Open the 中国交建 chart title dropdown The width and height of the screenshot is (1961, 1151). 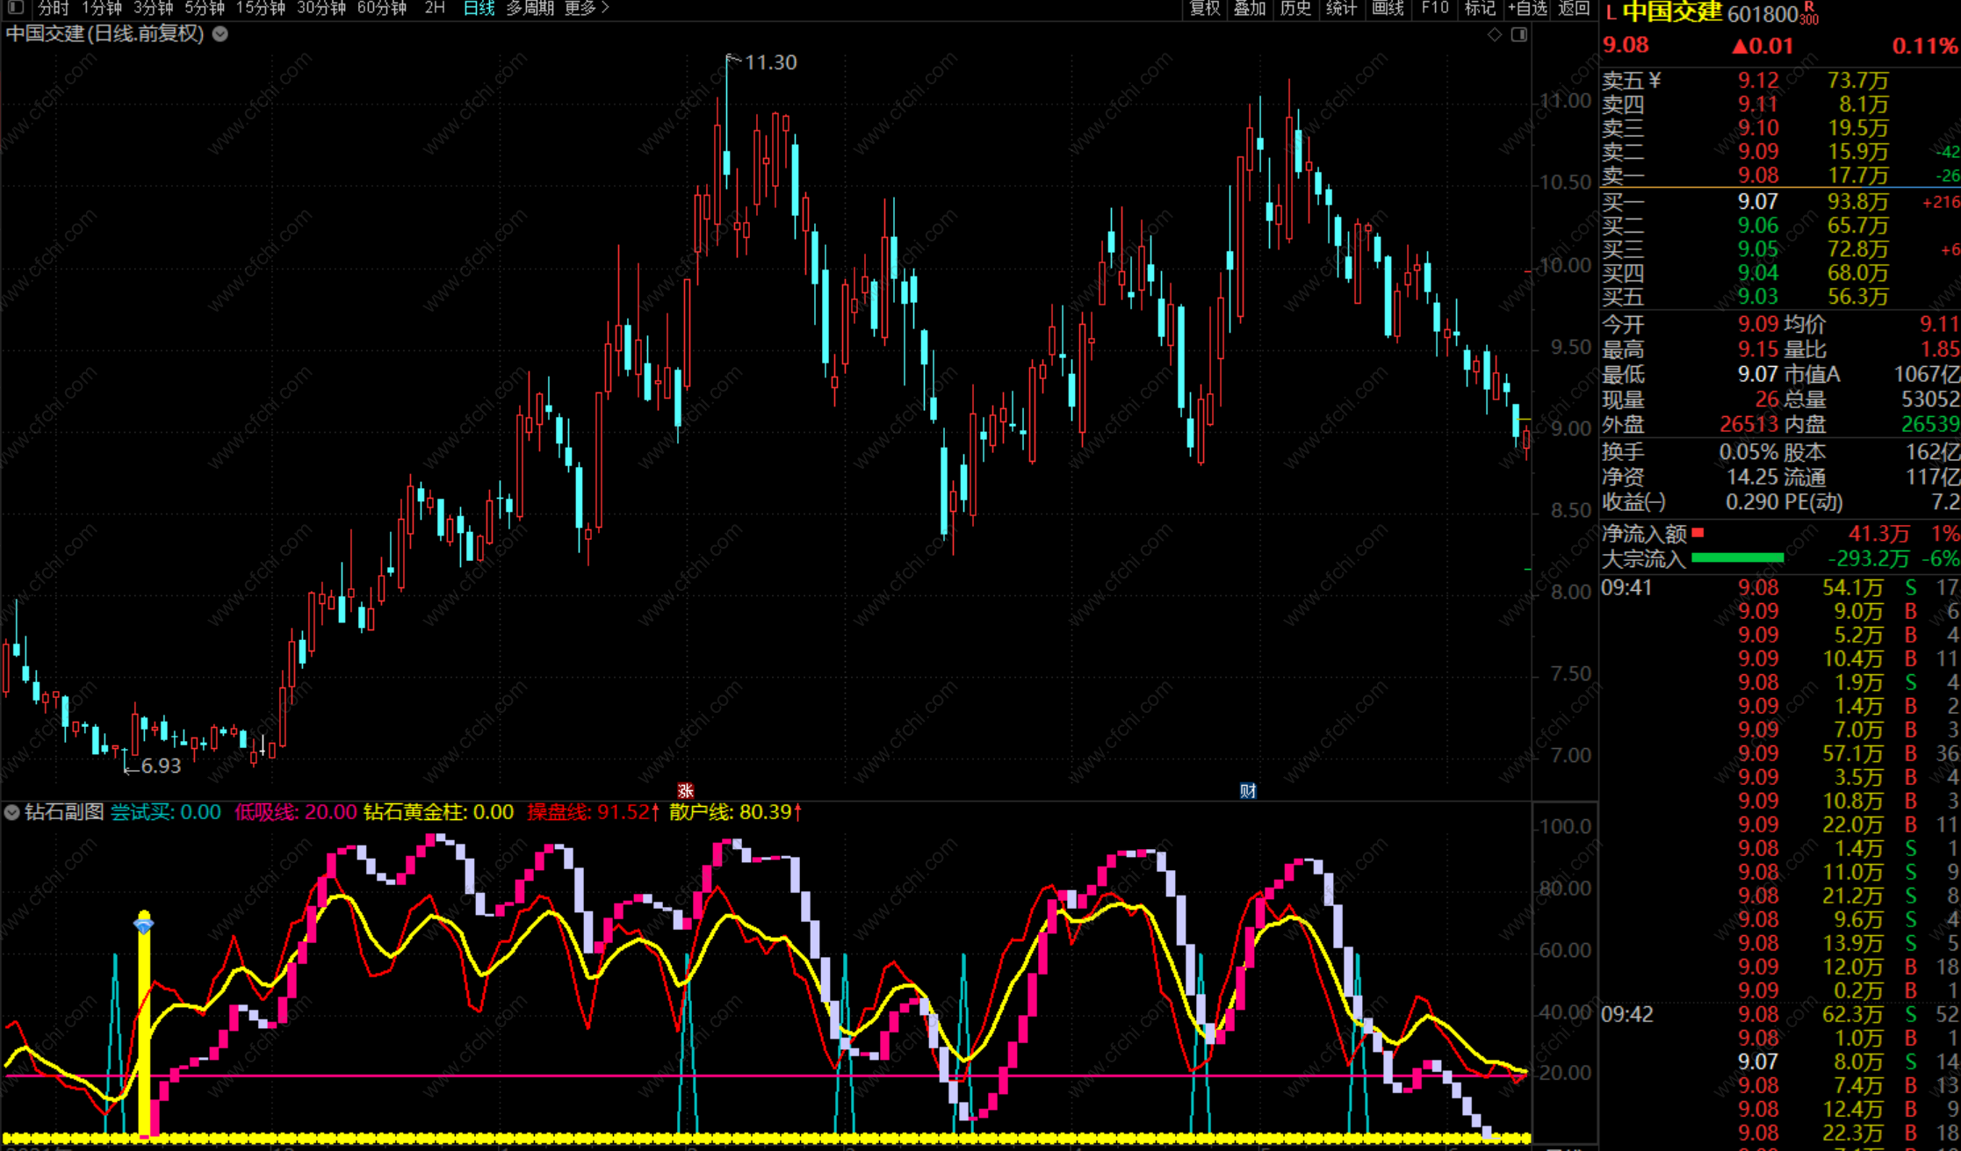pyautogui.click(x=220, y=34)
